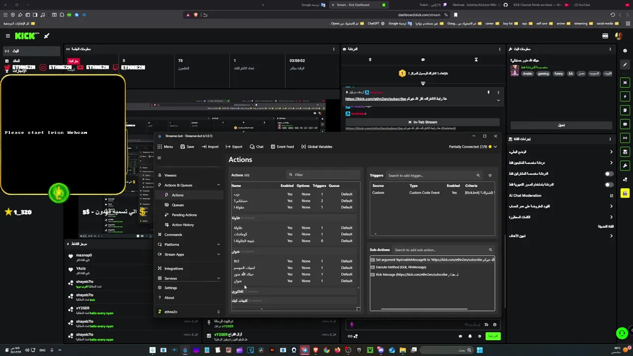Click the actions Filter field
Viewport: 633px width, 356px height.
pyautogui.click(x=324, y=175)
